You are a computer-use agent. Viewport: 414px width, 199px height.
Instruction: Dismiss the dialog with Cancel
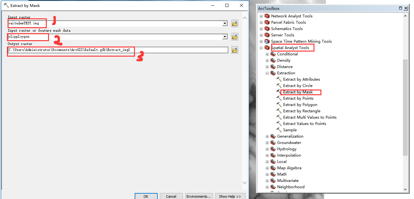coord(171,196)
